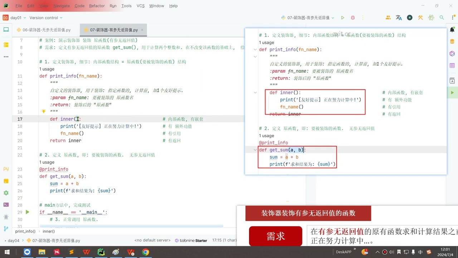Screen dimensions: 458x258
Task: Click the inner() breadcrumb
Action: click(x=49, y=231)
